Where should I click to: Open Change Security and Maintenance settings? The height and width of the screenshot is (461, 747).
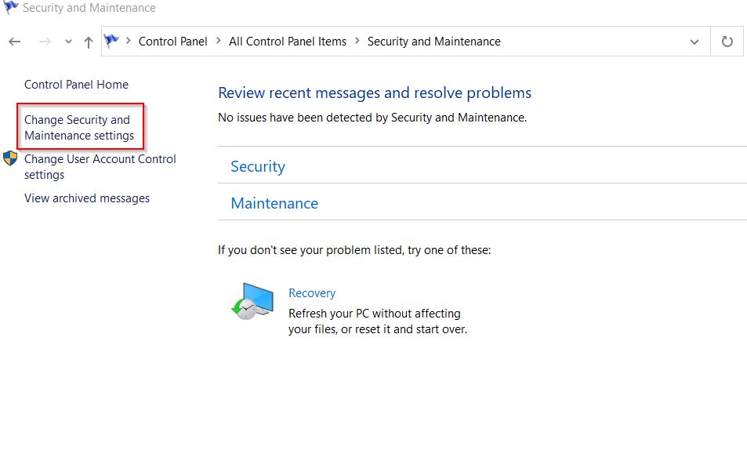pos(79,128)
